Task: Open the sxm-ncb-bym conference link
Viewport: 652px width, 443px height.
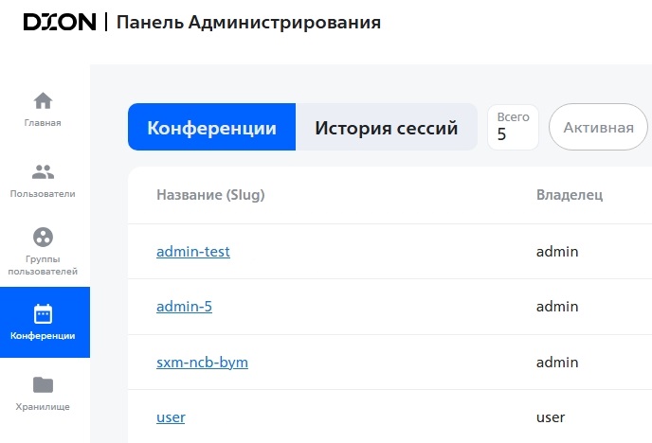Action: pos(202,363)
